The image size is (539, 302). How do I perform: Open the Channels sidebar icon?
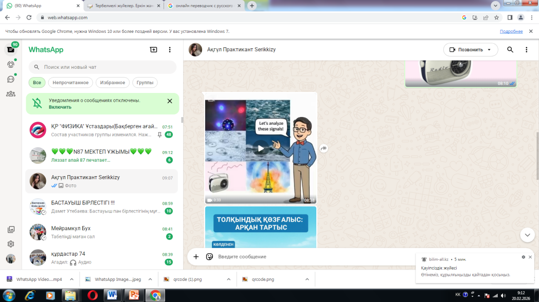click(x=11, y=79)
